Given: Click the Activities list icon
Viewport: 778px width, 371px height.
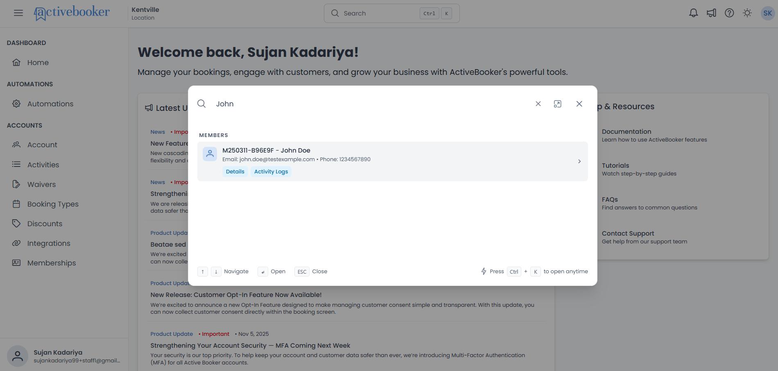Looking at the screenshot, I should tap(16, 164).
